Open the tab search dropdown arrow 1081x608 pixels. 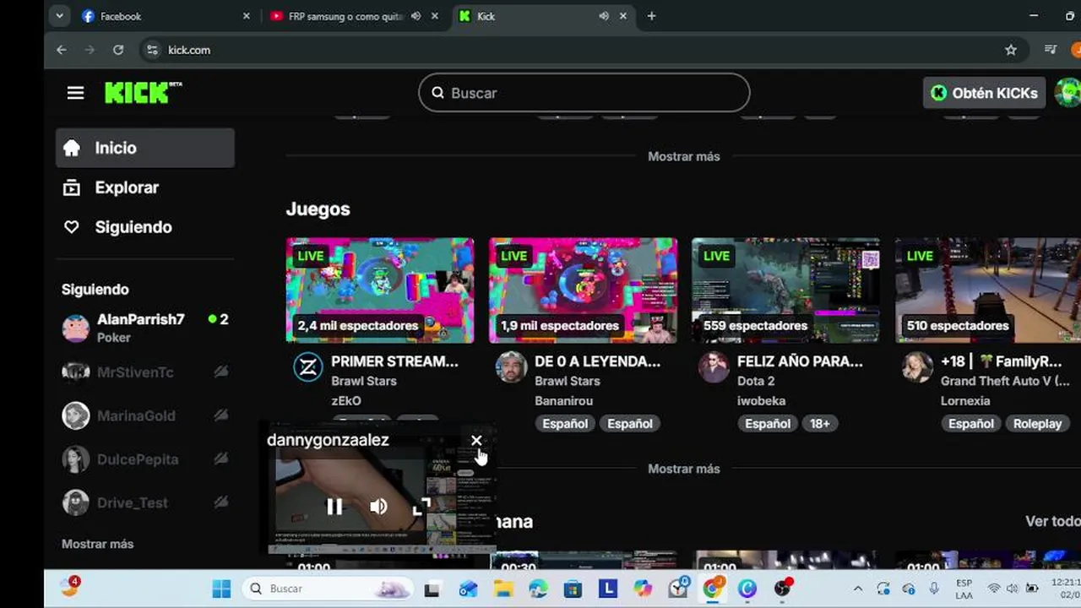click(59, 16)
